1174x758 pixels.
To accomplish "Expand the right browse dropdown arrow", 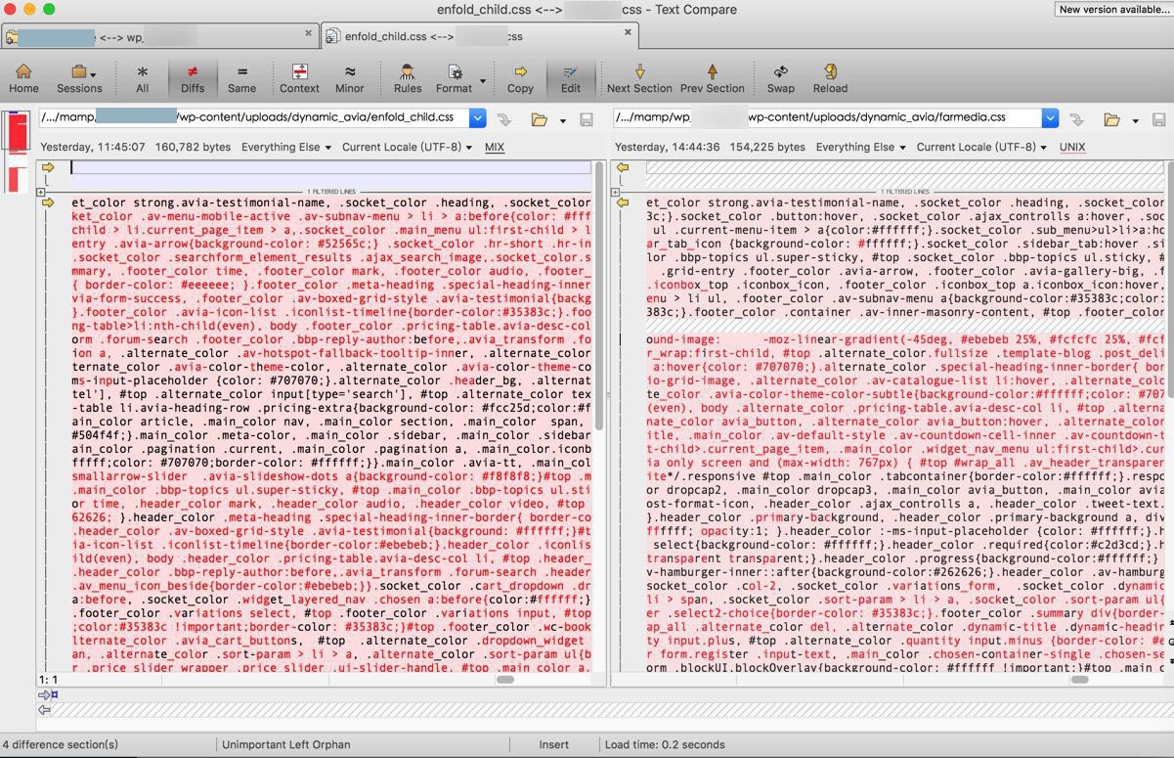I will click(x=1135, y=120).
